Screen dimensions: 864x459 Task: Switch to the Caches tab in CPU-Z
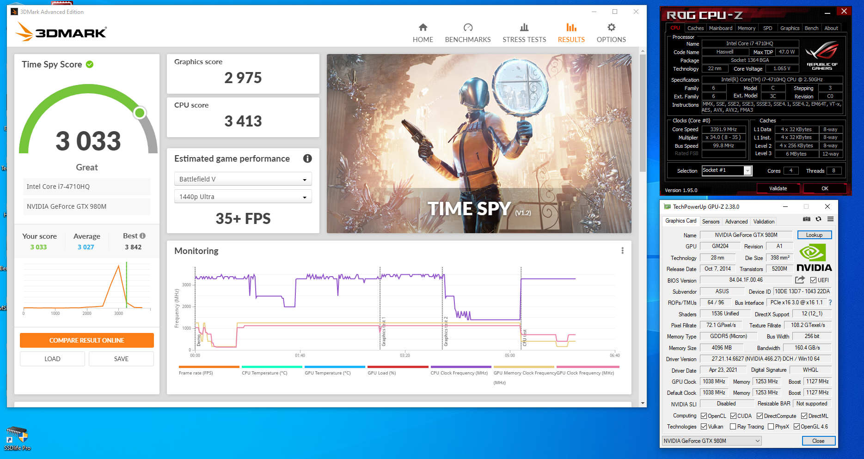[x=695, y=28]
